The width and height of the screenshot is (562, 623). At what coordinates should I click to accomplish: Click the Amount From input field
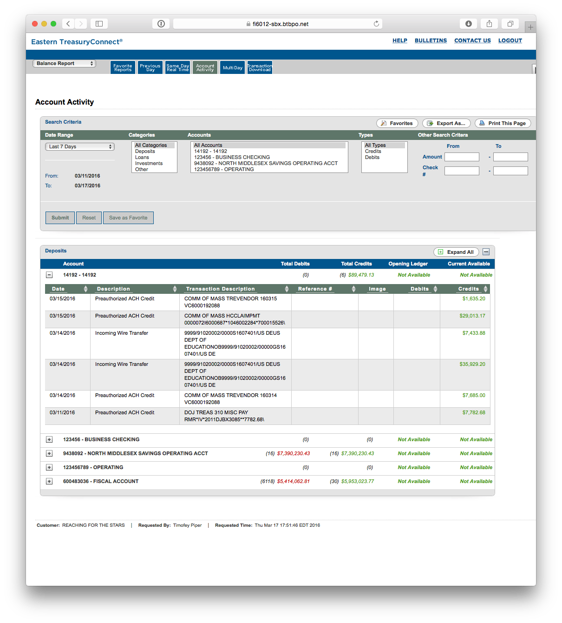(462, 157)
